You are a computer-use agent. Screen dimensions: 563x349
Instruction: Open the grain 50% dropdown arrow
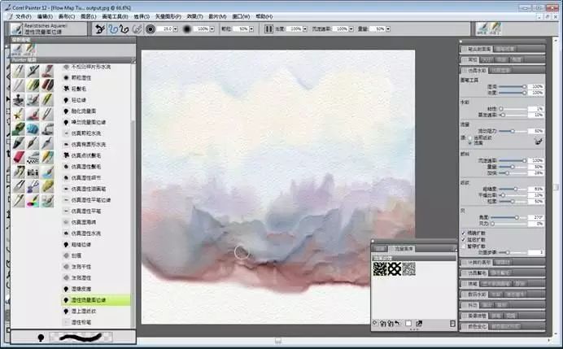point(251,29)
